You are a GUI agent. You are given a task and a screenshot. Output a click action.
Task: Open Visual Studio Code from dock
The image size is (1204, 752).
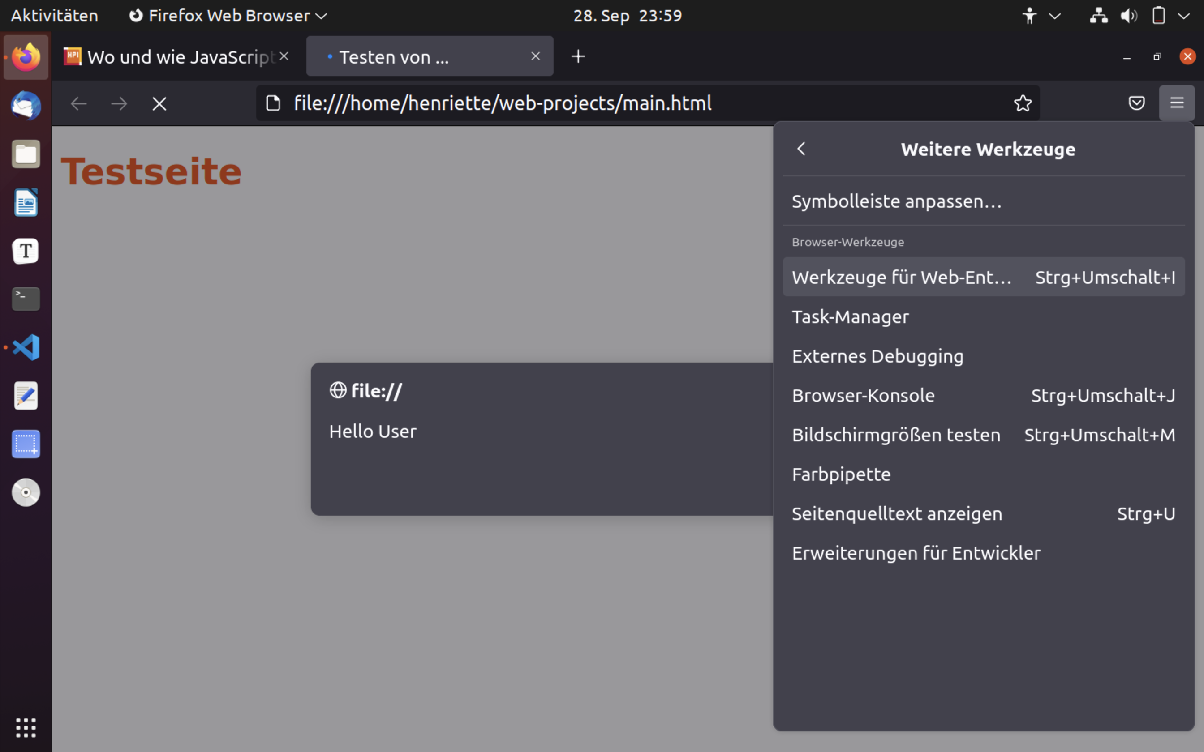(x=26, y=347)
